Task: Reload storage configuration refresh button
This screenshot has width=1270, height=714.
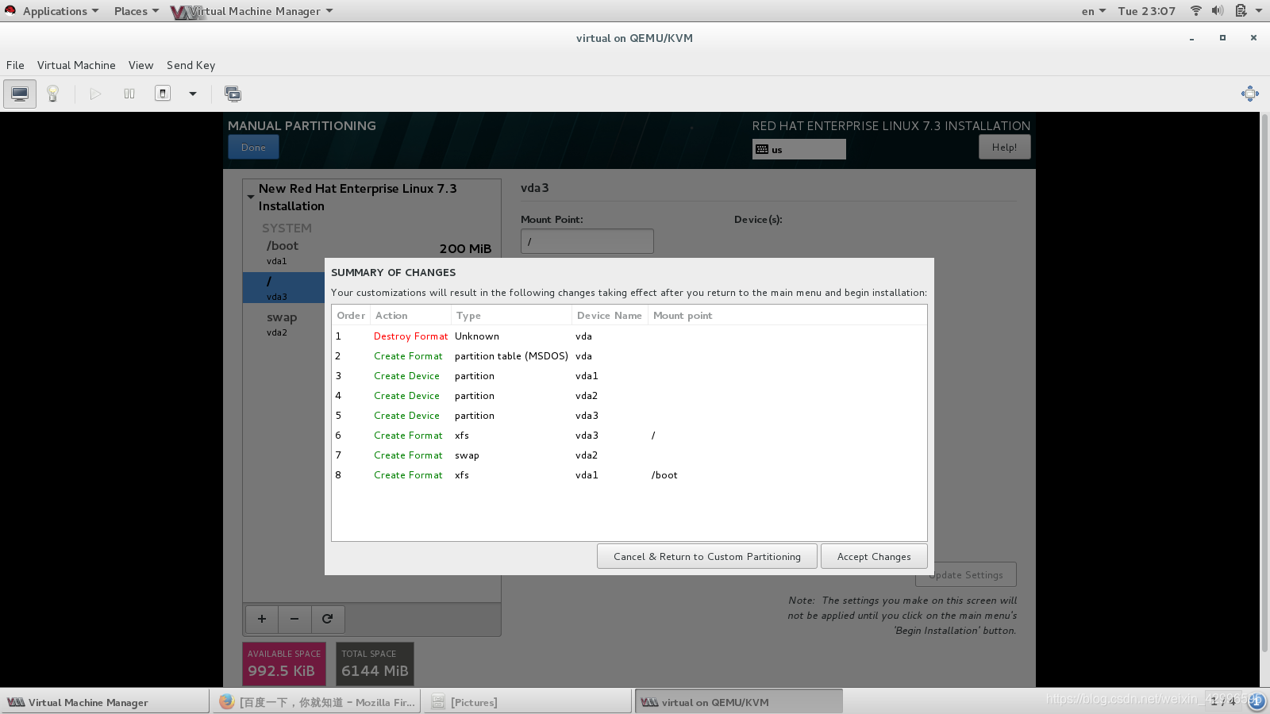Action: coord(327,619)
